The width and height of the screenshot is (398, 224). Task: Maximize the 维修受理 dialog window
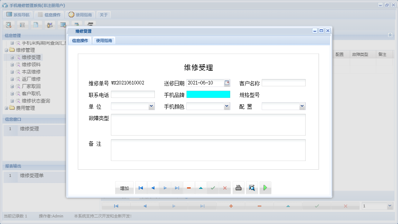[x=322, y=31]
